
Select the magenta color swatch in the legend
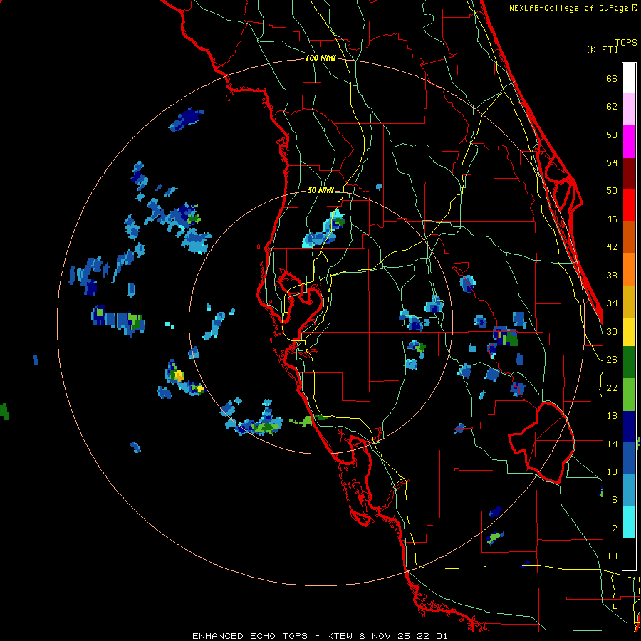pos(629,142)
